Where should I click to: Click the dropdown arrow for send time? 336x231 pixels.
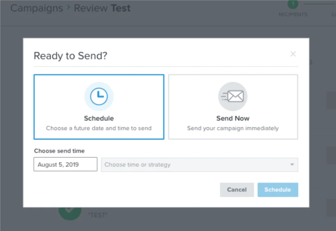(x=292, y=165)
